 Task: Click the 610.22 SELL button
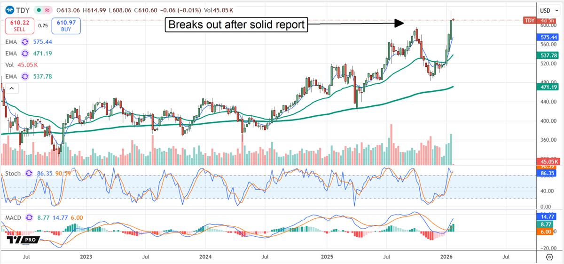coord(19,26)
